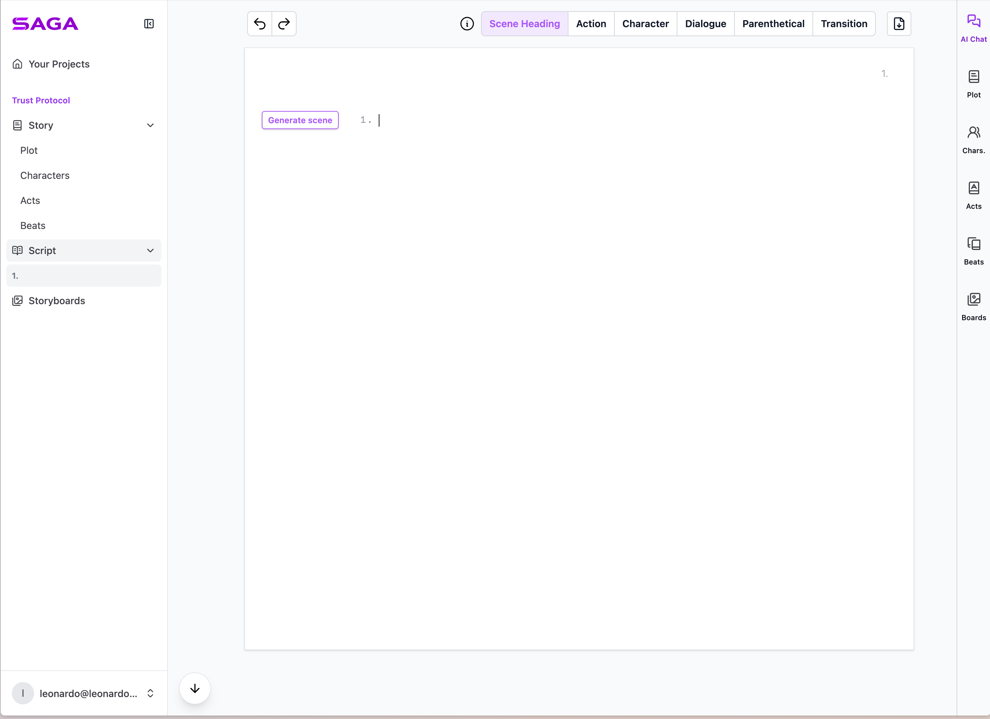Go to Characters in Story menu
Image resolution: width=990 pixels, height=719 pixels.
(x=45, y=175)
